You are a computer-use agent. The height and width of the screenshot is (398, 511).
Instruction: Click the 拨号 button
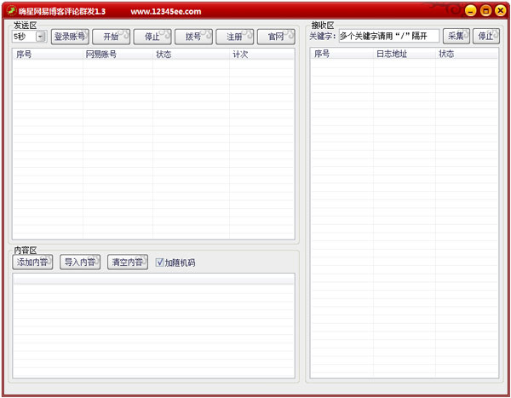tap(193, 37)
